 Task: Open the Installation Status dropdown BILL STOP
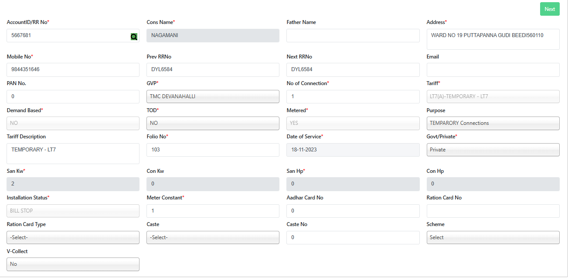pos(73,211)
